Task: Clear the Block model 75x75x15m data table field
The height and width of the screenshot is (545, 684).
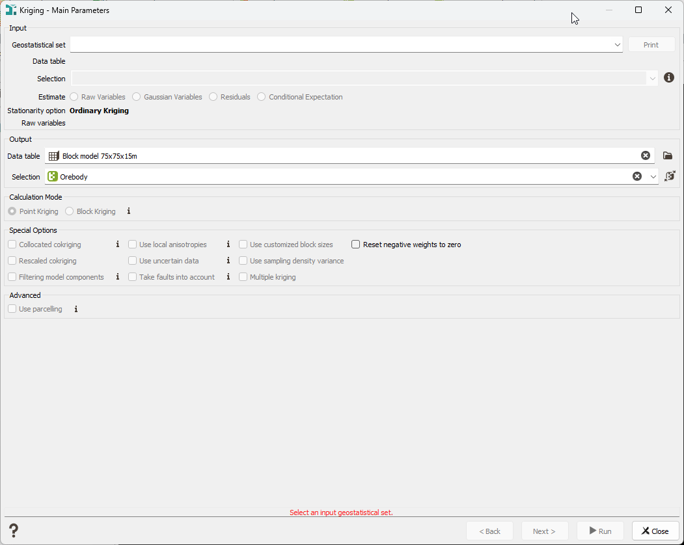Action: click(645, 155)
